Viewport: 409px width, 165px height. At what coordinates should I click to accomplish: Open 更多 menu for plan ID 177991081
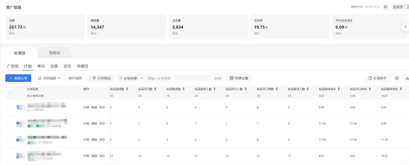coord(102,107)
